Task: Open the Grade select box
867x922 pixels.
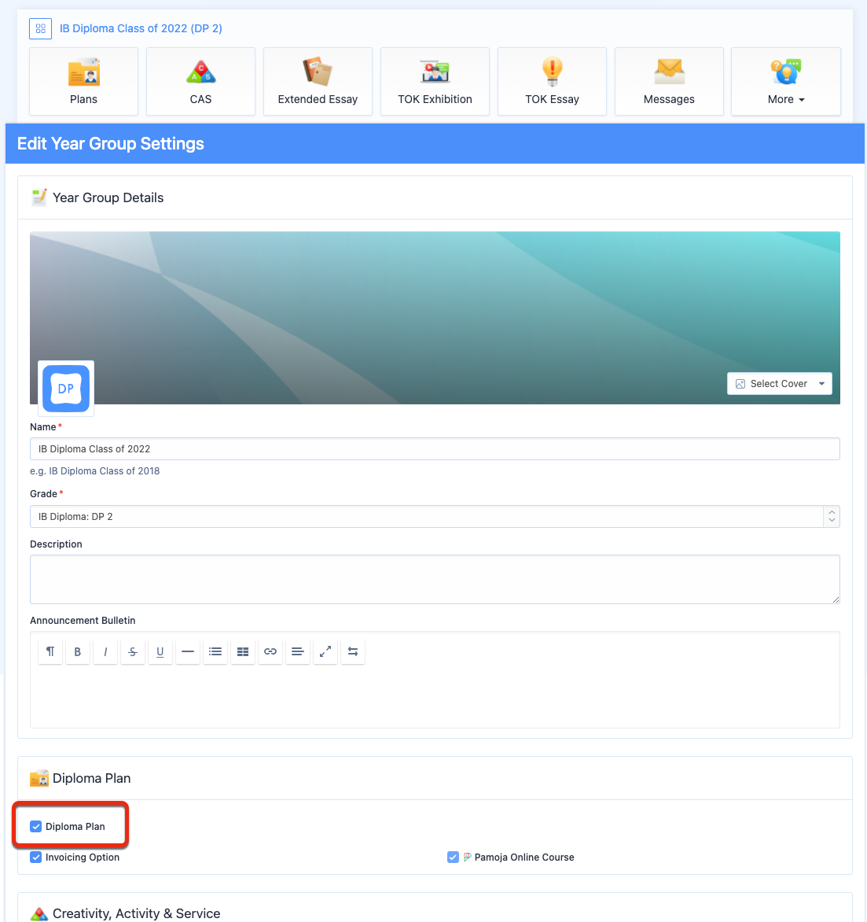Action: pyautogui.click(x=435, y=516)
